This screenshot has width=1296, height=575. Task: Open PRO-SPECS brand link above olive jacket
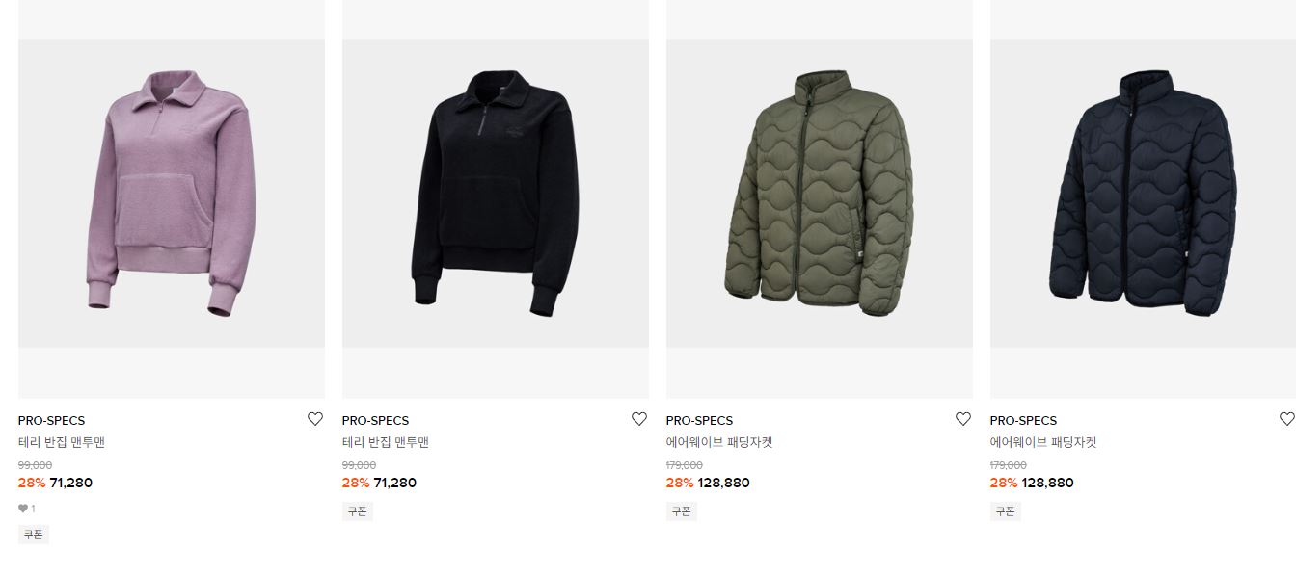699,420
